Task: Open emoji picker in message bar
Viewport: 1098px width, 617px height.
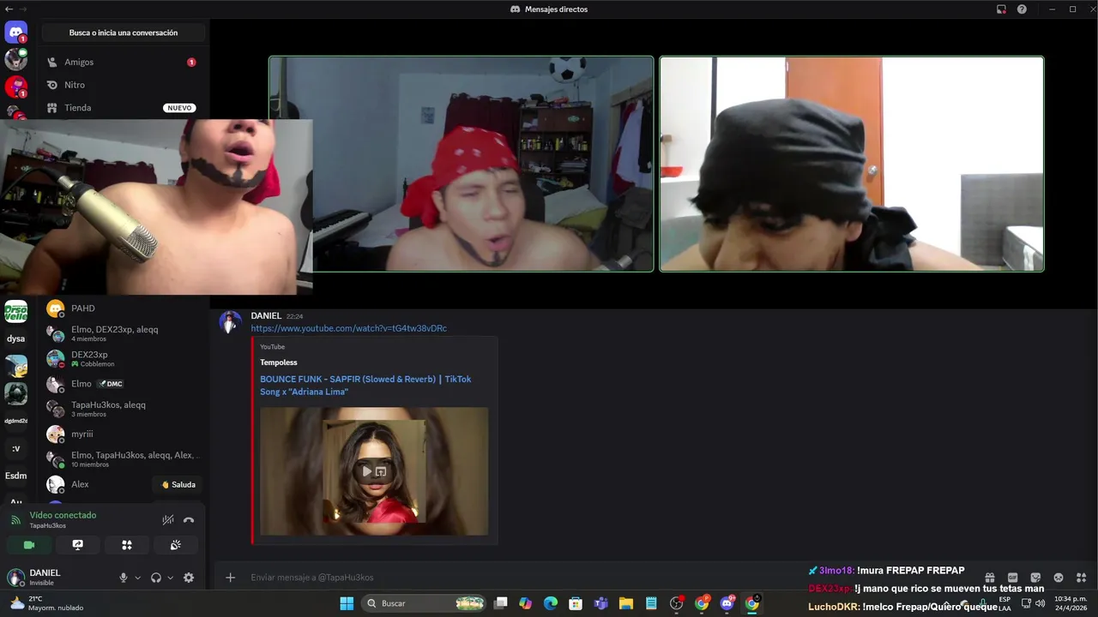Action: (1059, 578)
